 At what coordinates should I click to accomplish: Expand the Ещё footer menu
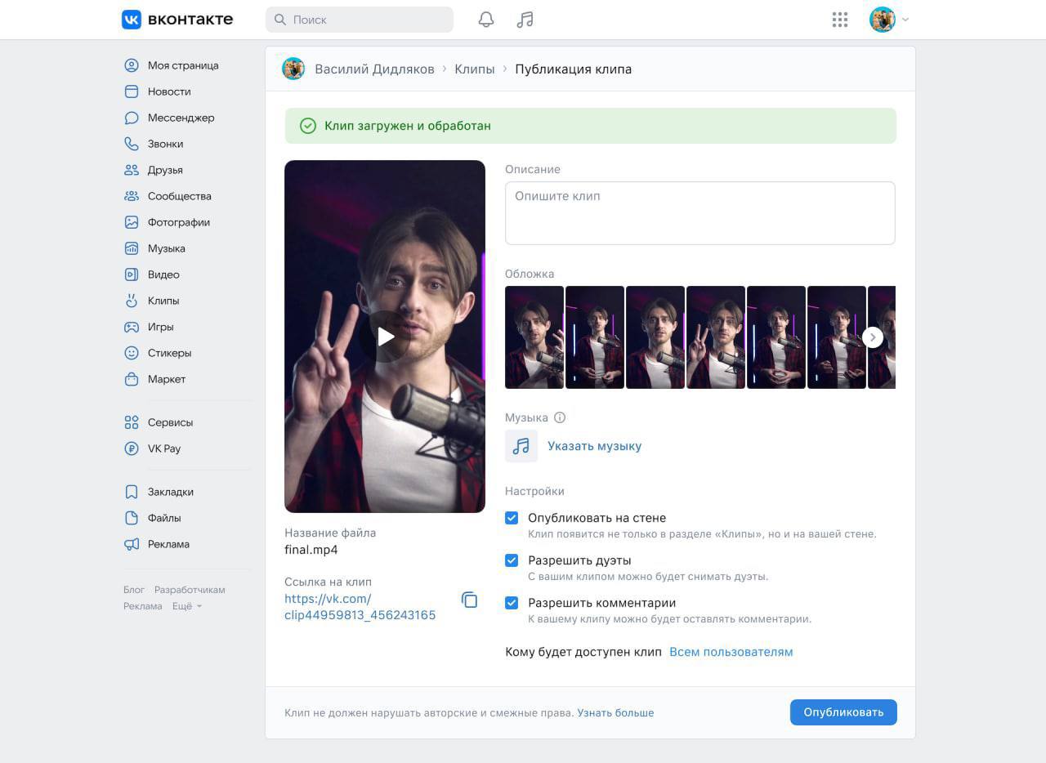pyautogui.click(x=187, y=606)
